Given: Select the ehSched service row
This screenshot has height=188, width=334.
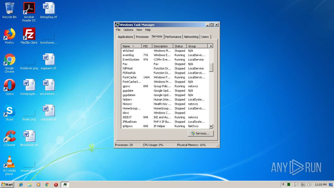Looking at the screenshot, I should pyautogui.click(x=165, y=51).
